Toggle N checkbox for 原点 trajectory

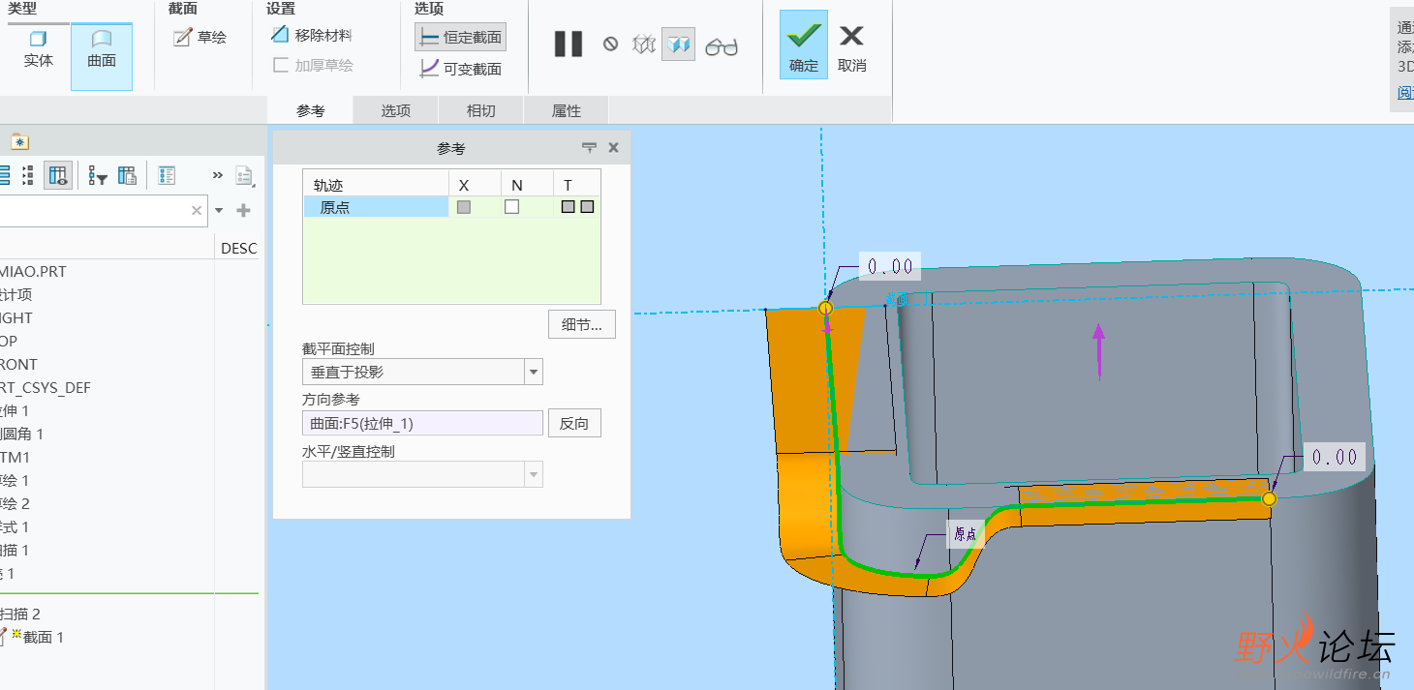click(511, 207)
